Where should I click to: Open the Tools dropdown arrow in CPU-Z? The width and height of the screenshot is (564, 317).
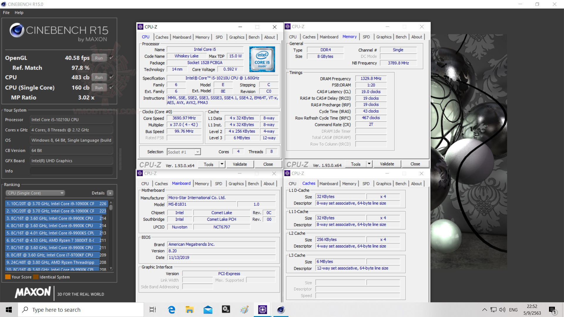point(222,164)
